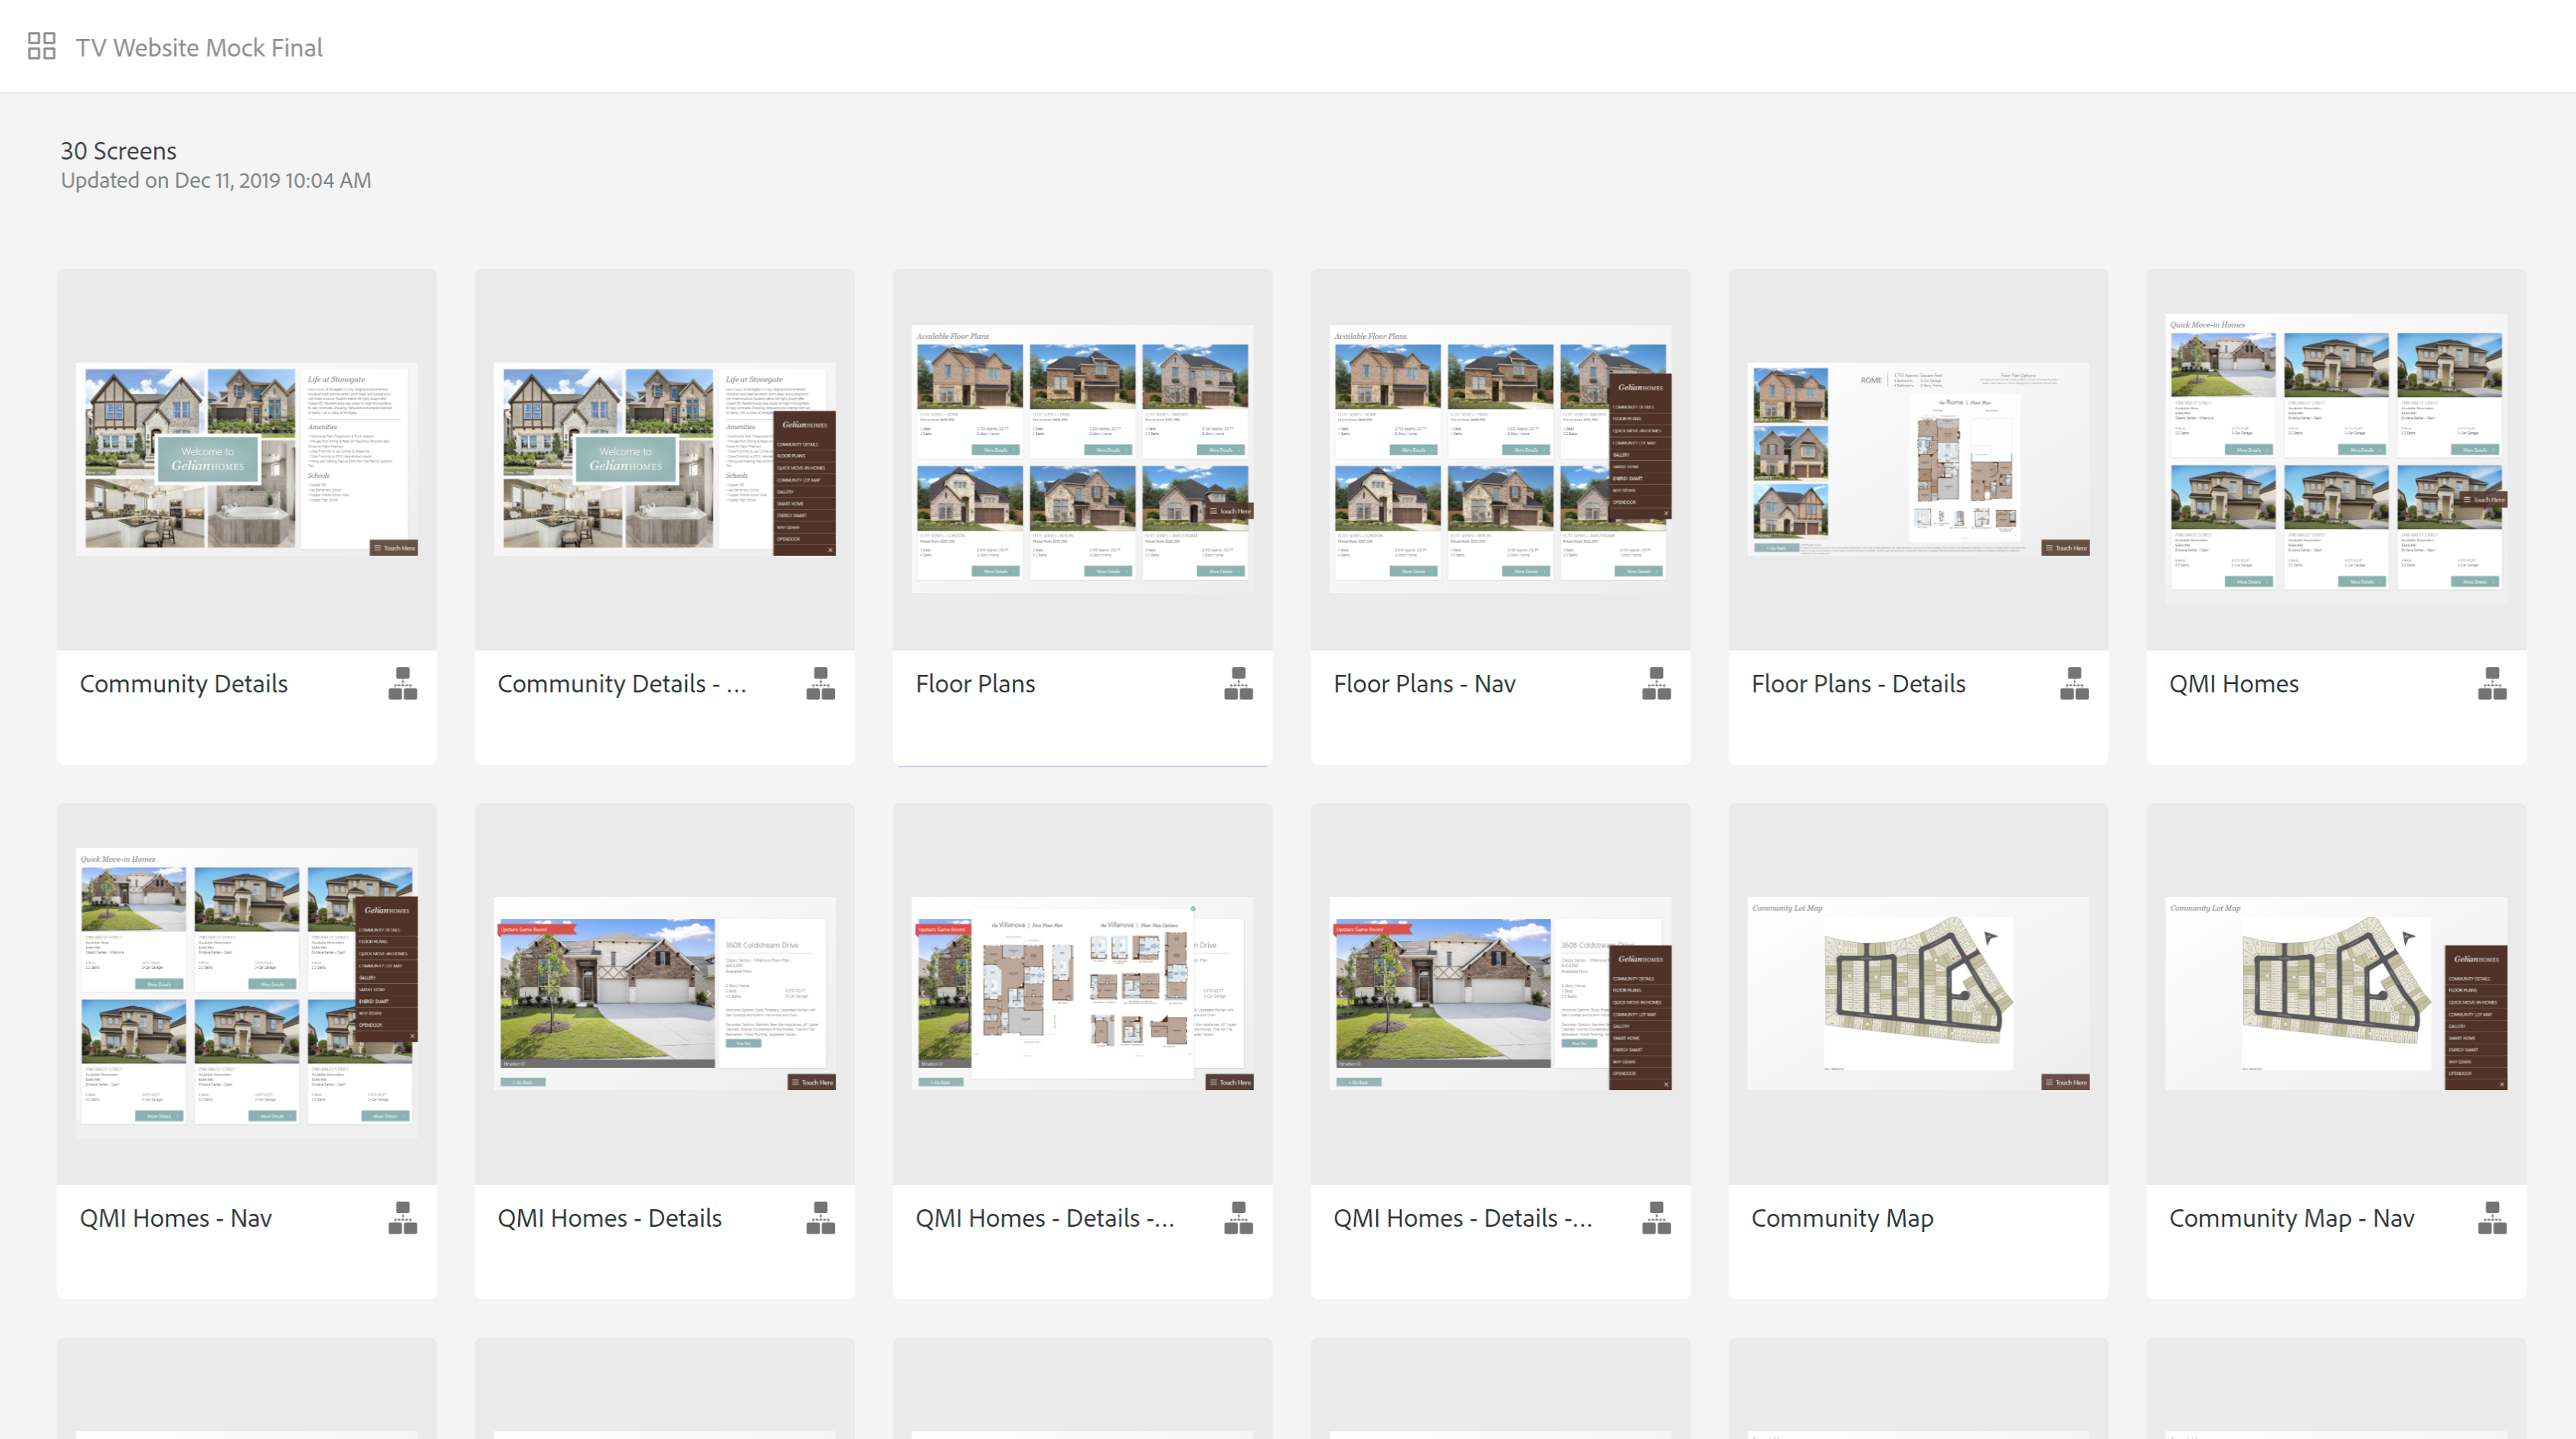The image size is (2576, 1439).
Task: Click the flow icon on the Floor Plans - Nav card
Action: click(1656, 684)
